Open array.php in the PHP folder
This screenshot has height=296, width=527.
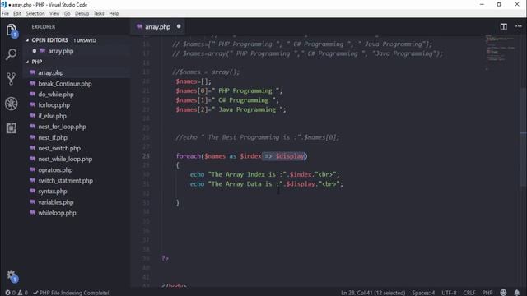(x=51, y=73)
